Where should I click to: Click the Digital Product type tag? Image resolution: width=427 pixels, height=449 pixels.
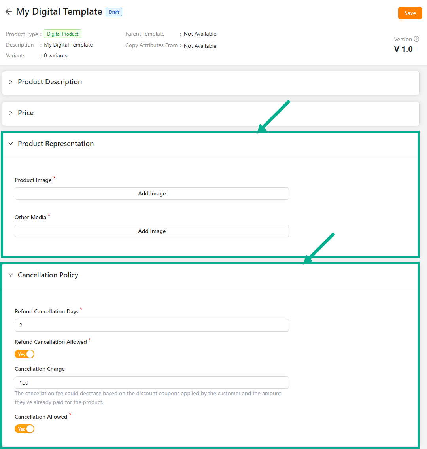pyautogui.click(x=62, y=34)
